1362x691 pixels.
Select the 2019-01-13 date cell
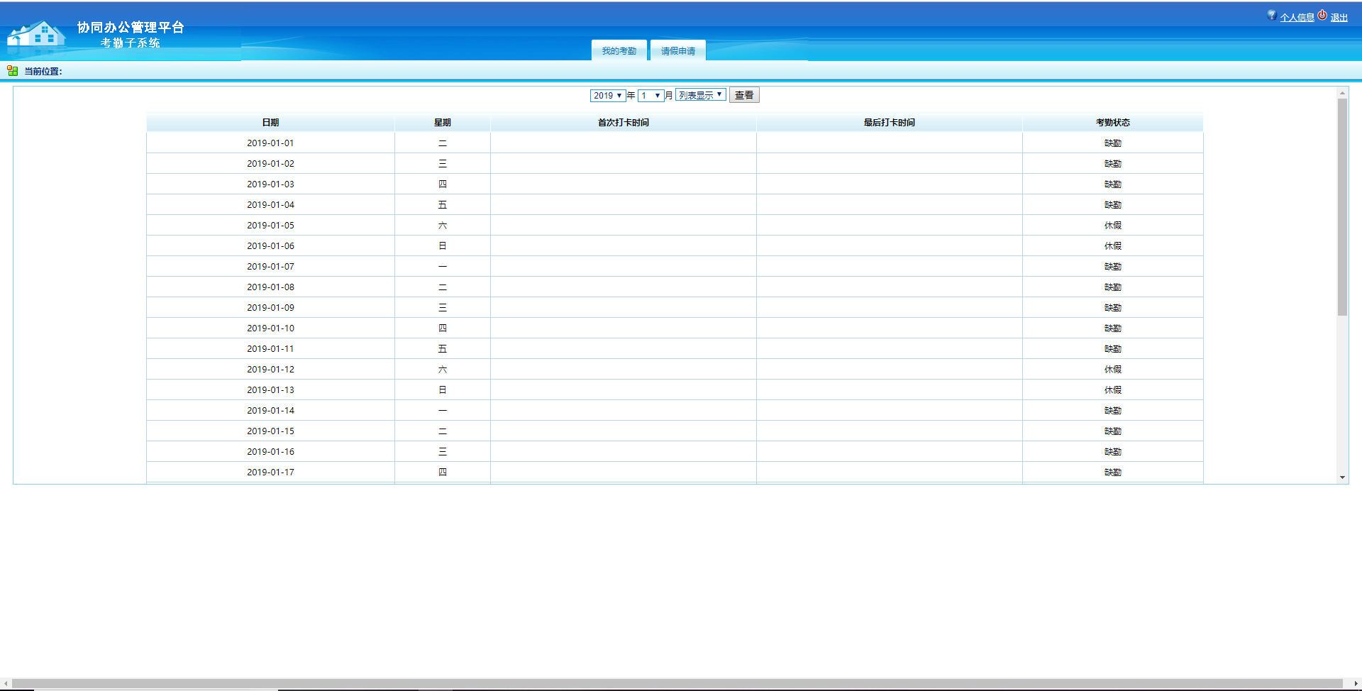pyautogui.click(x=270, y=390)
